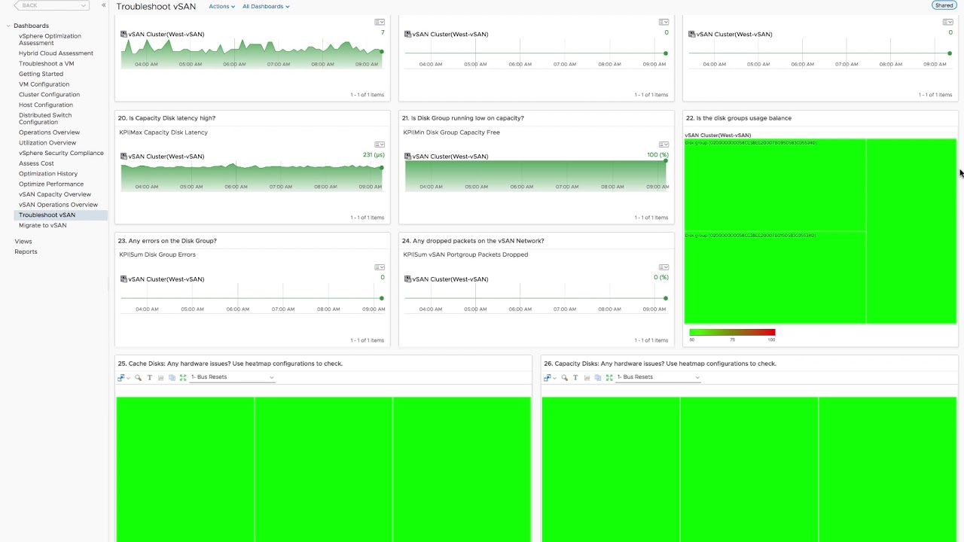Expand the group-by arrow in the Capacity Disks toolbar
The width and height of the screenshot is (964, 542).
tap(554, 378)
